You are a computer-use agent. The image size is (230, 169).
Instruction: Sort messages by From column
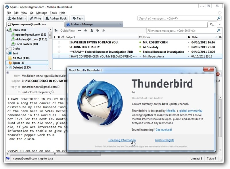tap(164, 37)
